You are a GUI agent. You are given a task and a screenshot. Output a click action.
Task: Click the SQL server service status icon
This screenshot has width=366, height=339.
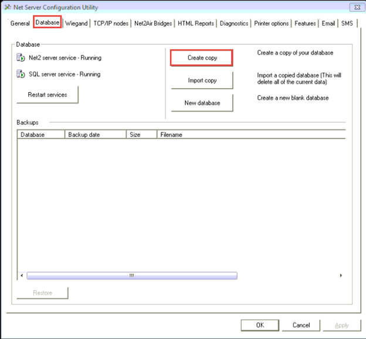coord(21,74)
